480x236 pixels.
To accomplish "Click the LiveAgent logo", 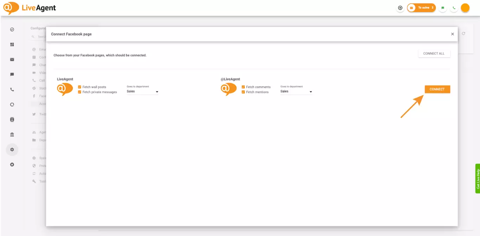I will [30, 7].
